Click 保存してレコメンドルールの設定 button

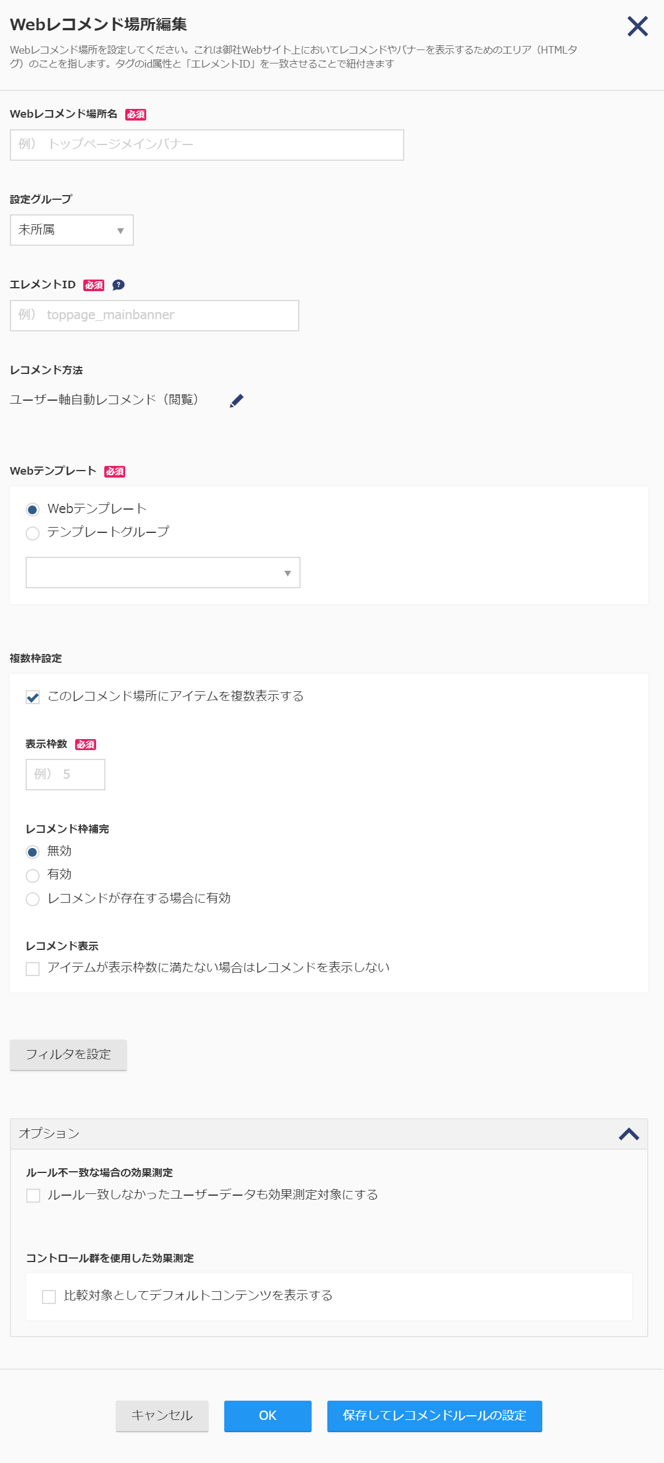[435, 1416]
